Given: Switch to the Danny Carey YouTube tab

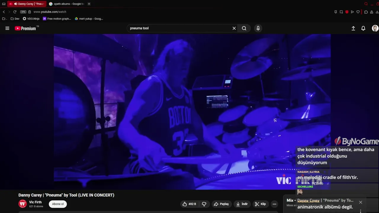Looking at the screenshot, I should coord(27,4).
